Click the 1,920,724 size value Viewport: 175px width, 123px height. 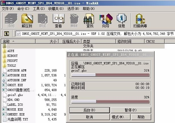point(49,85)
